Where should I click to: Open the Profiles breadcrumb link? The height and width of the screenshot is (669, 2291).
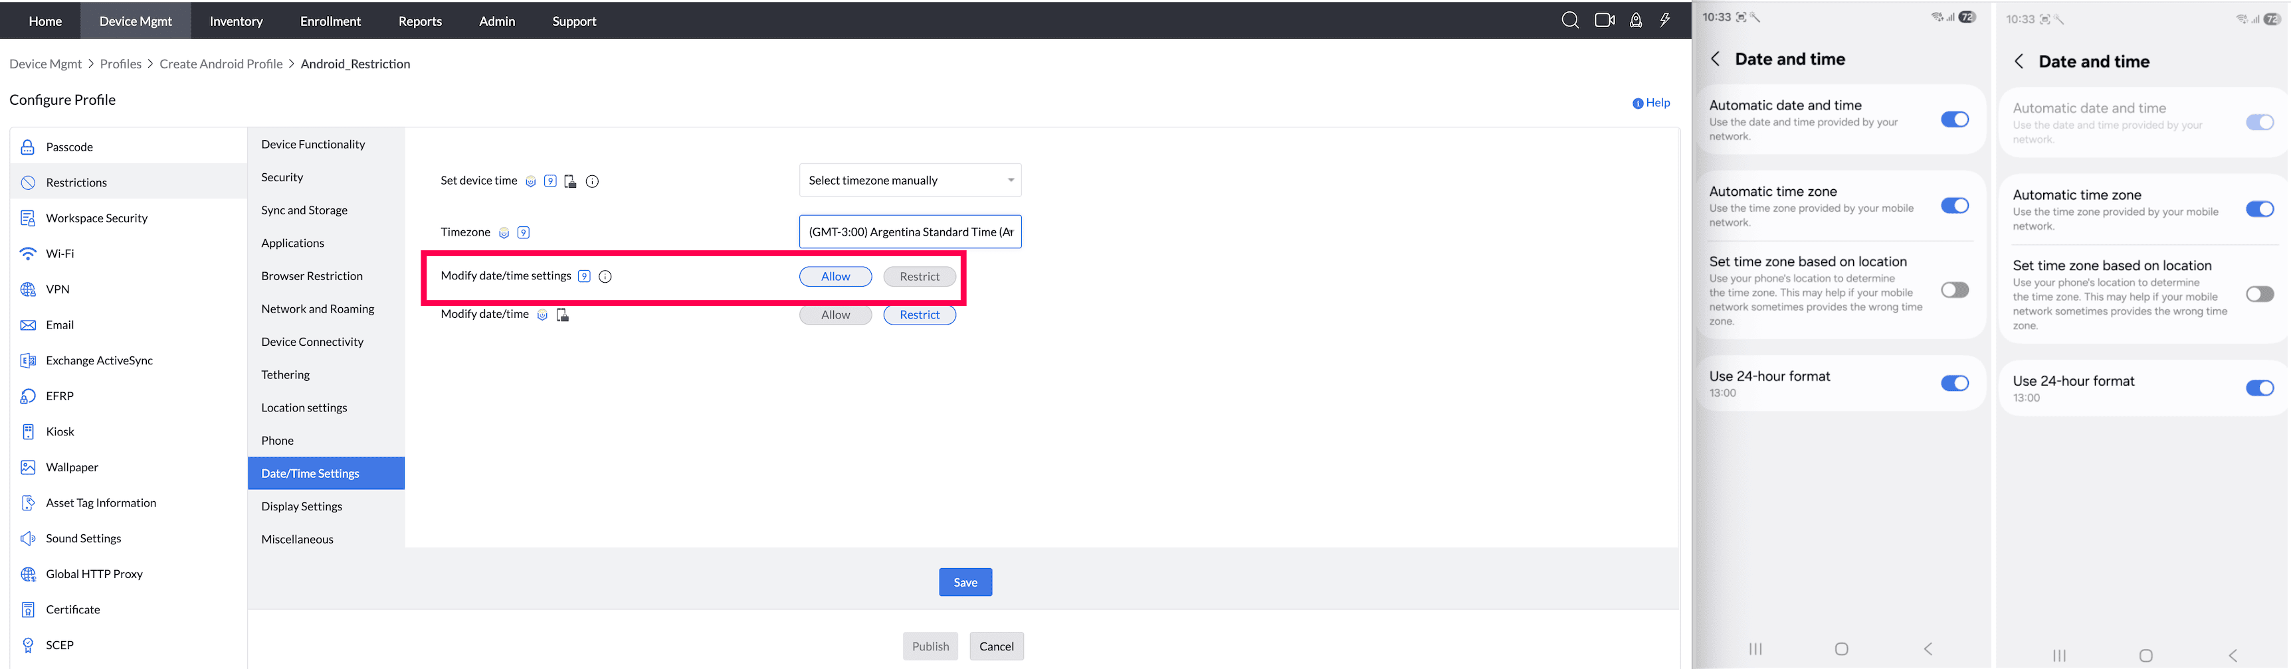(x=121, y=63)
